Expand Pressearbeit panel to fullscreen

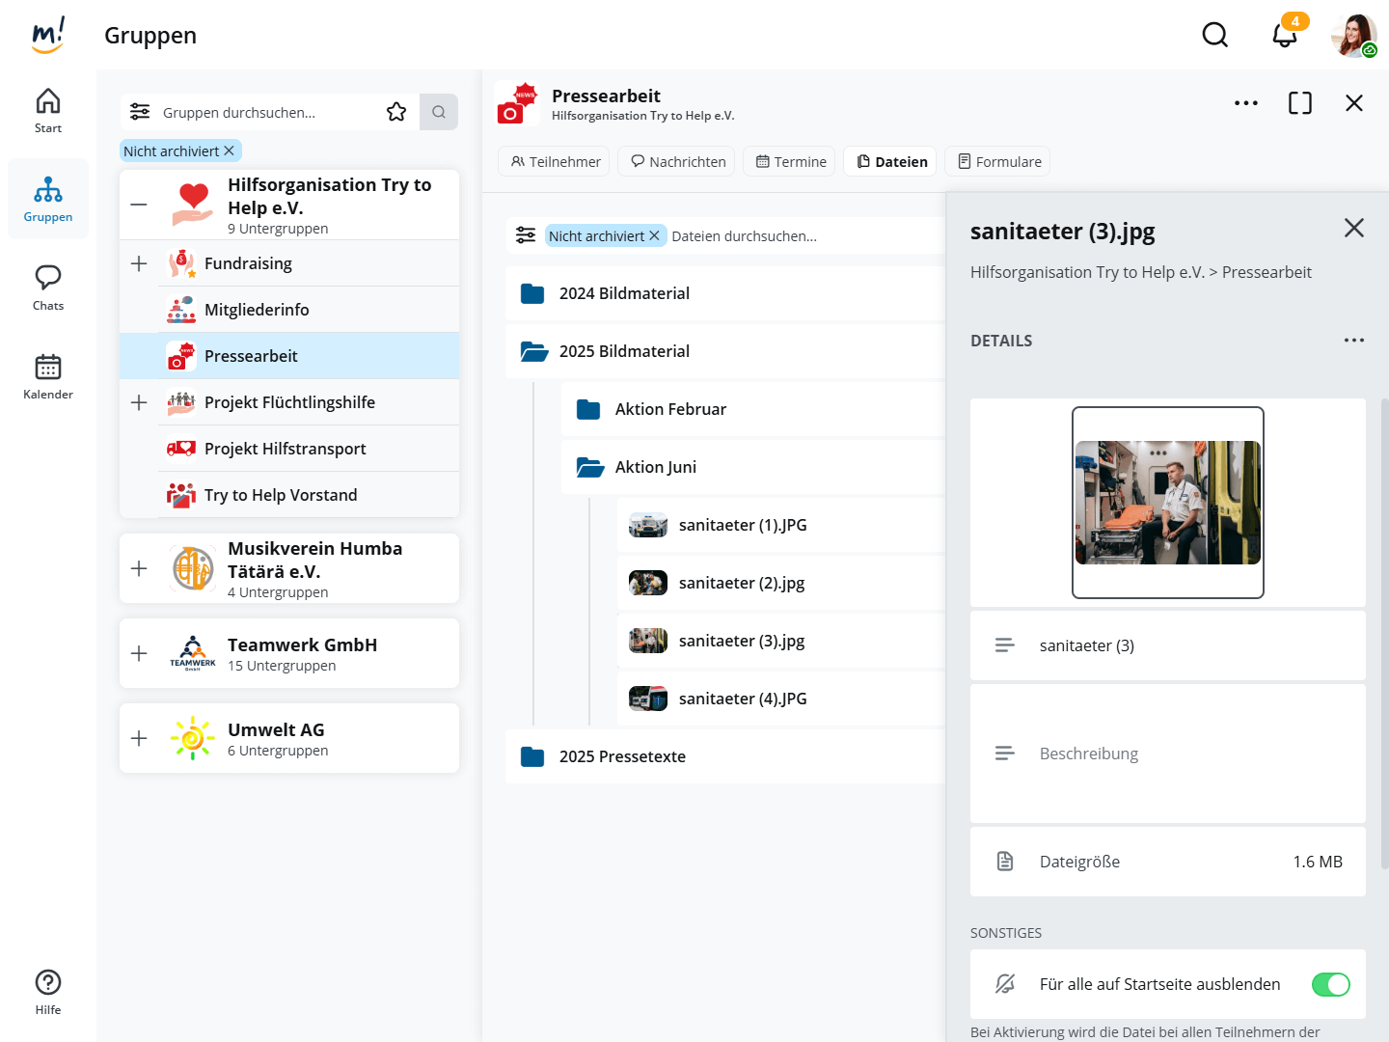(1299, 103)
